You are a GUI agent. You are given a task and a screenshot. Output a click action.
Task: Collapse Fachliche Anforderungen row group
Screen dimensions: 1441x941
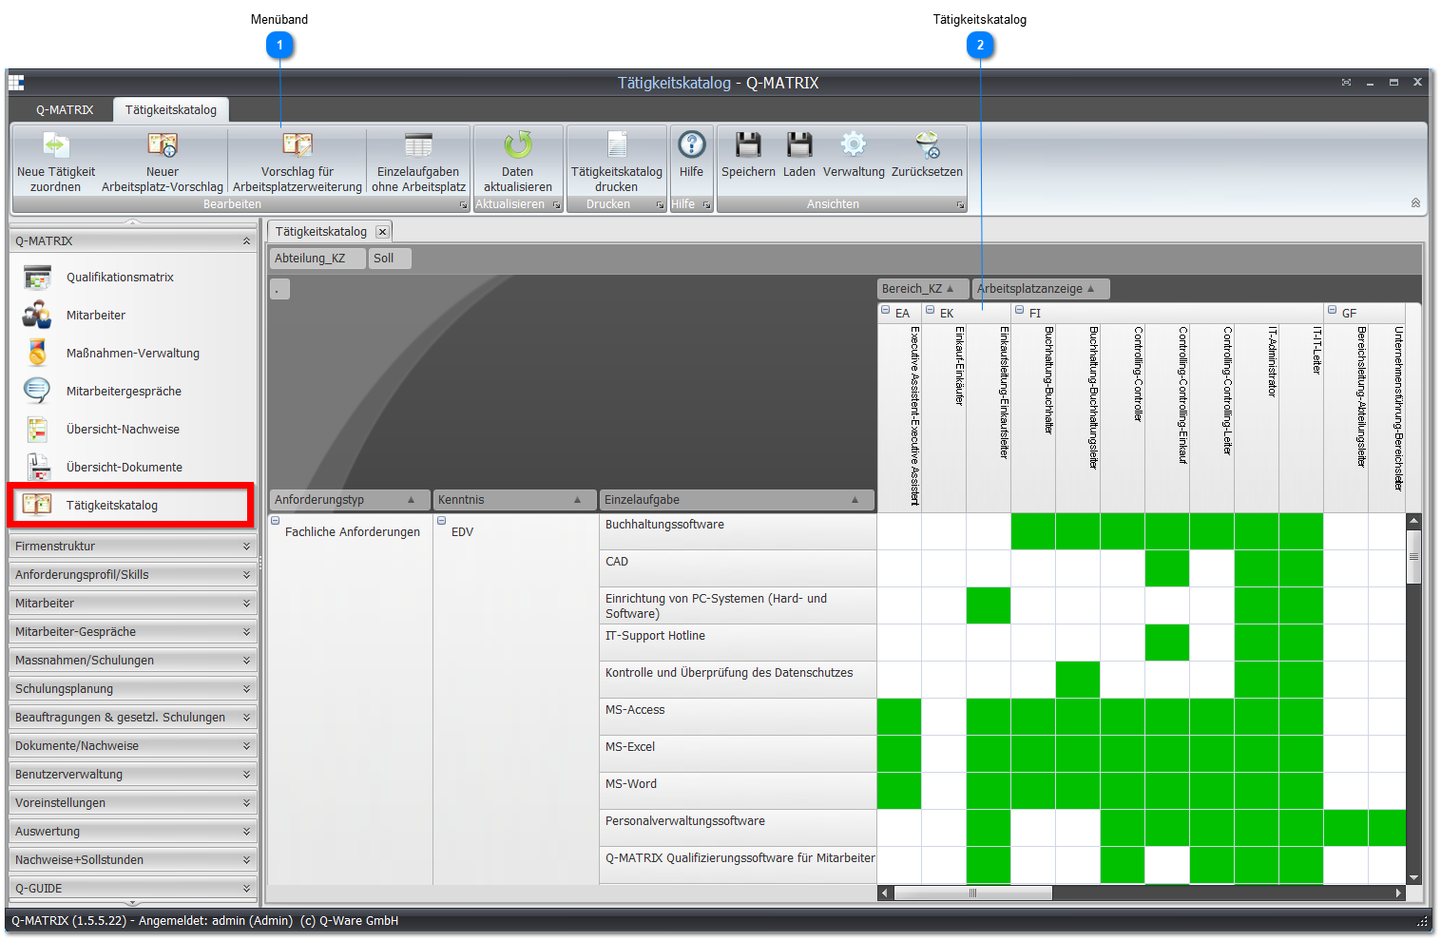pyautogui.click(x=275, y=521)
